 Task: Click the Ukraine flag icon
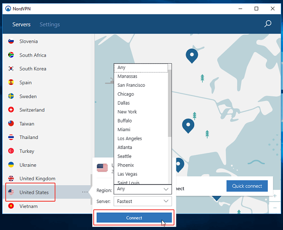(x=11, y=165)
